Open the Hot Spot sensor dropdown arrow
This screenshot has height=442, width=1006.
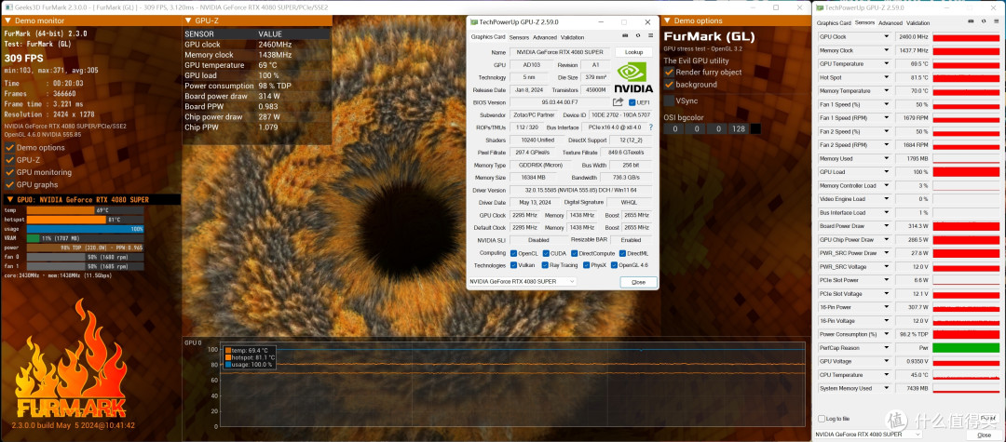point(886,77)
